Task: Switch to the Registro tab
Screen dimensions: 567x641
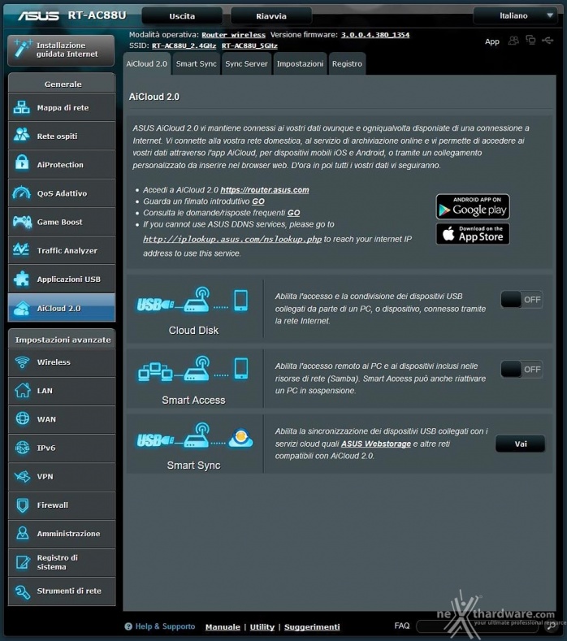Action: (x=347, y=63)
